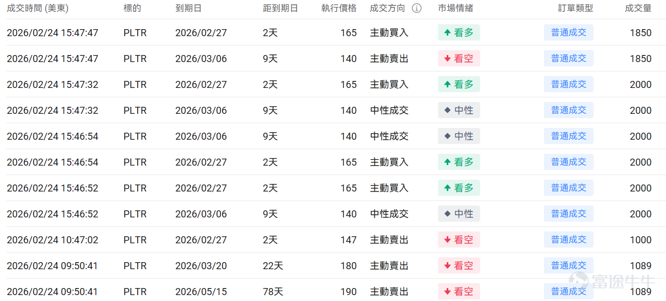Screen dimensions: 666x301
Task: Click the 看空 badge in the 15:47:47 row
Action: 459,58
